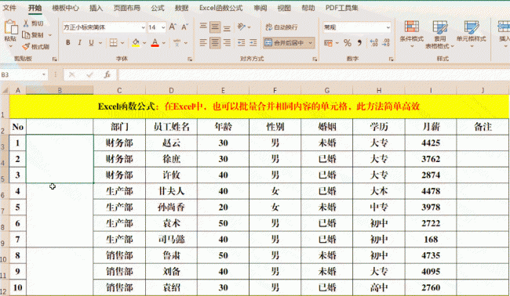
Task: Open the number format 常规 dropdown
Action: pyautogui.click(x=388, y=27)
